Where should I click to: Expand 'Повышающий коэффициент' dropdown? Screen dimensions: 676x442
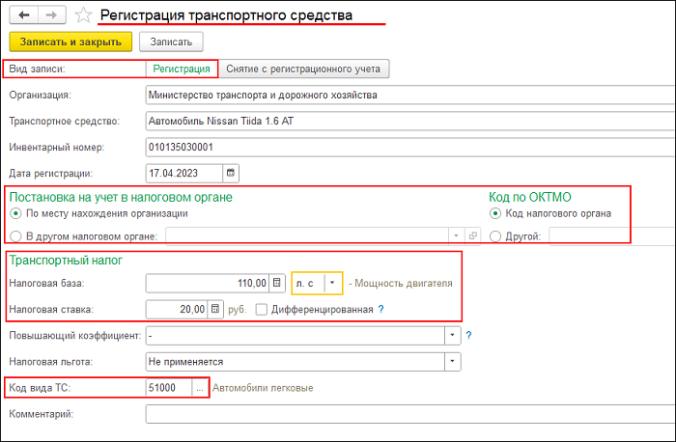(451, 336)
